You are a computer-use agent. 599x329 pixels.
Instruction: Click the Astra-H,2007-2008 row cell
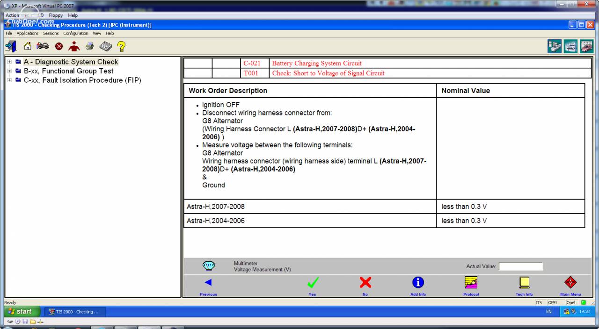tap(310, 207)
